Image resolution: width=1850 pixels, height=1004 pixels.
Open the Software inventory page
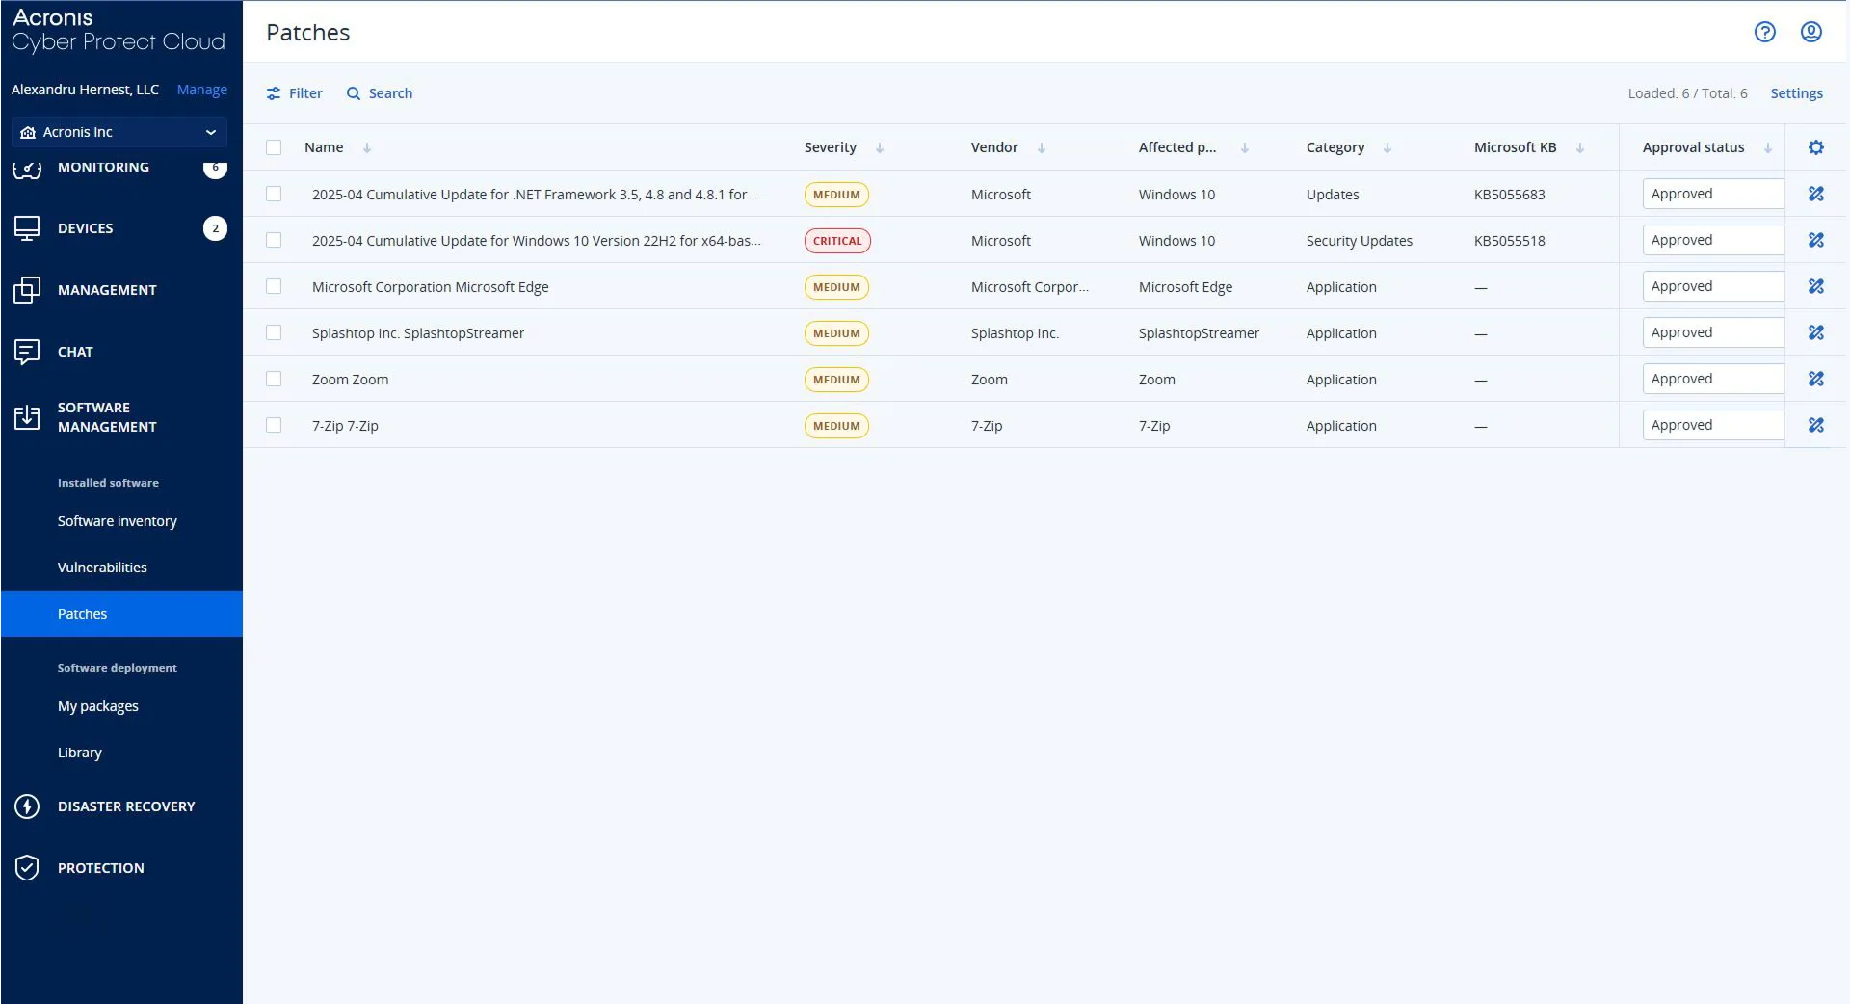pos(117,521)
